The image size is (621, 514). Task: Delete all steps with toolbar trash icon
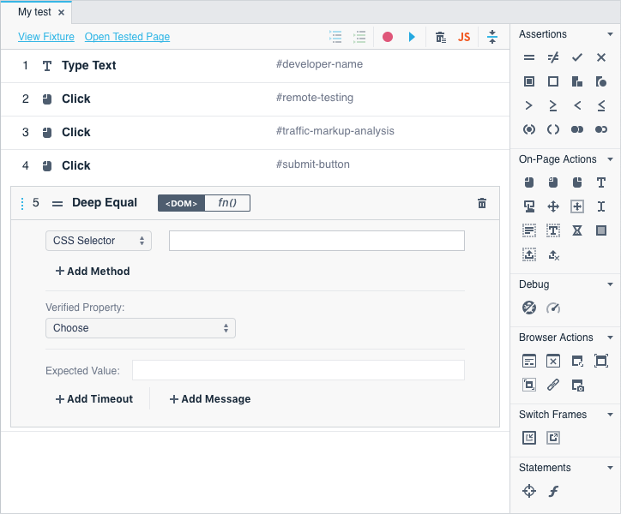pos(441,37)
